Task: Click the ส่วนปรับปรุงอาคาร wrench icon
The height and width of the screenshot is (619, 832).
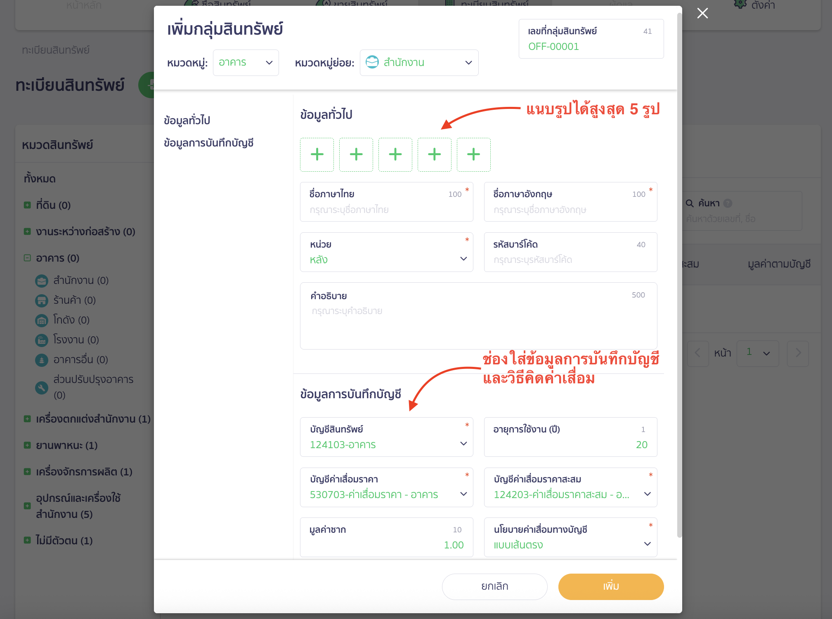Action: (x=42, y=388)
